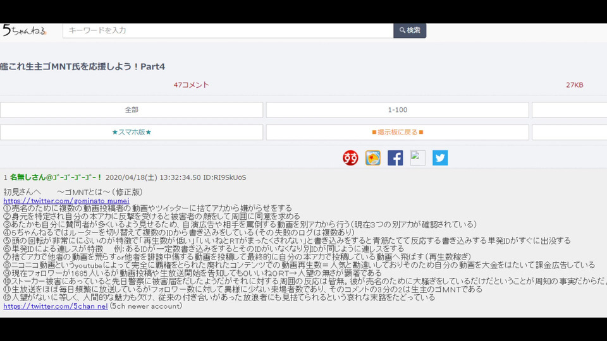Click the post date 2020/04/18(土) 13:32:34.50
Image resolution: width=607 pixels, height=341 pixels.
(x=153, y=177)
